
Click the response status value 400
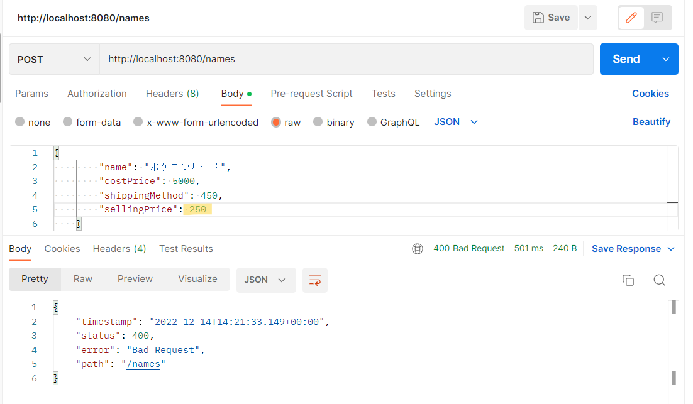tap(140, 336)
